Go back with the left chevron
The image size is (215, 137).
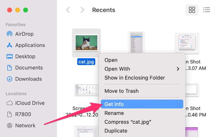click(68, 10)
